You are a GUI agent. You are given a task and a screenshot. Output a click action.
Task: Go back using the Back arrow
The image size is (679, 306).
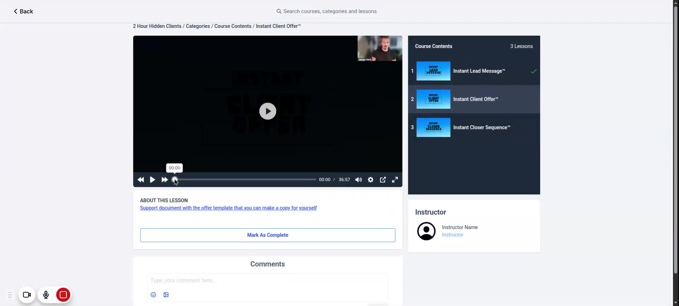point(23,11)
